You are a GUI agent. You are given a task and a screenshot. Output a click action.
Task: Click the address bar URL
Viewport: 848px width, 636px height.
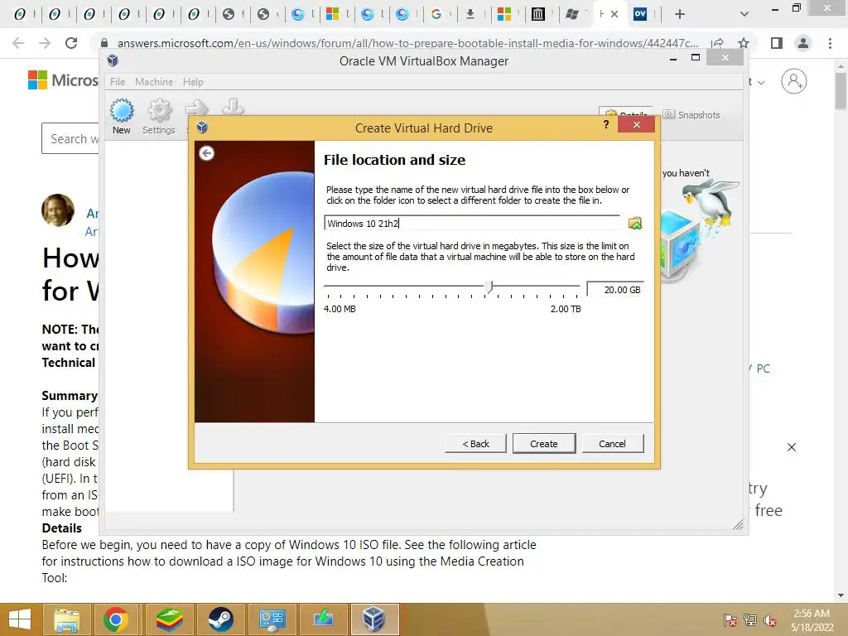(x=407, y=43)
